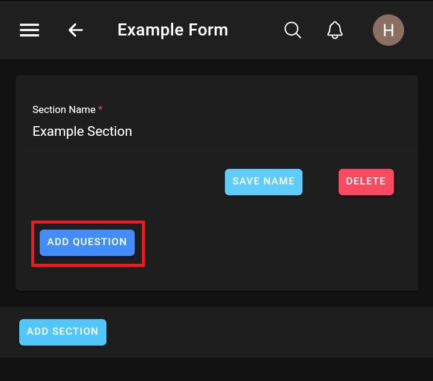Viewport: 433px width, 381px height.
Task: Click the red required asterisk
Action: 100,109
